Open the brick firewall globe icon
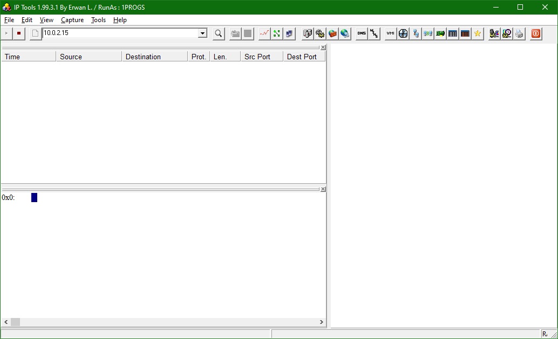The width and height of the screenshot is (558, 339). pyautogui.click(x=332, y=33)
